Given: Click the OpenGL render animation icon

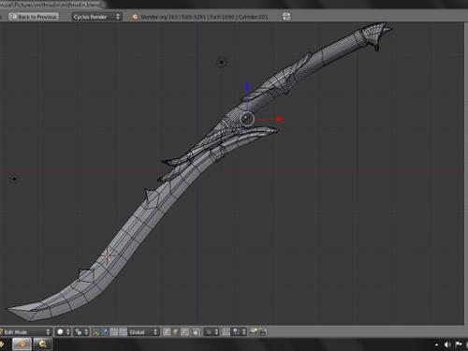Looking at the screenshot, I should pyautogui.click(x=262, y=332).
